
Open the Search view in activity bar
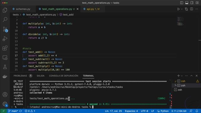pyautogui.click(x=5, y=19)
